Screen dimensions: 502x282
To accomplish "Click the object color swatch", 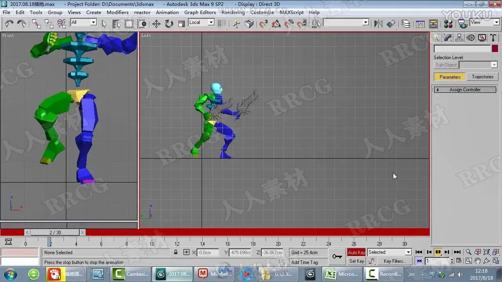I will tap(495, 49).
